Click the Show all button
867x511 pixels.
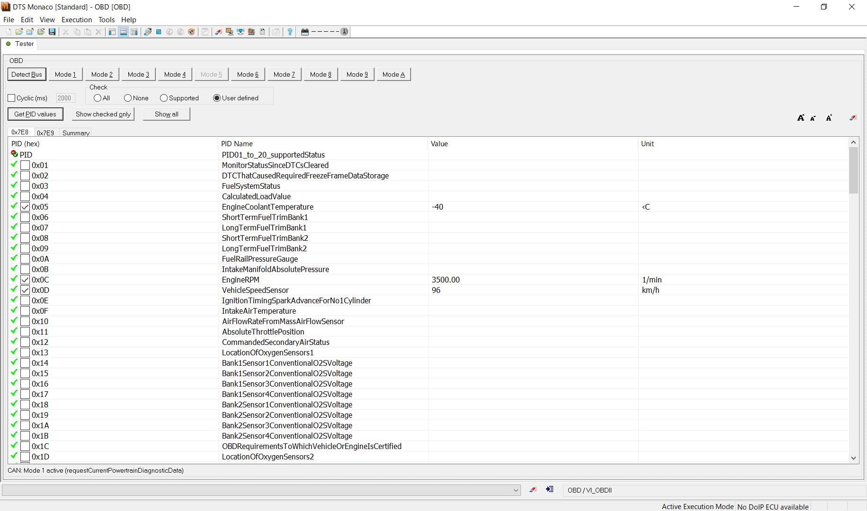point(167,114)
